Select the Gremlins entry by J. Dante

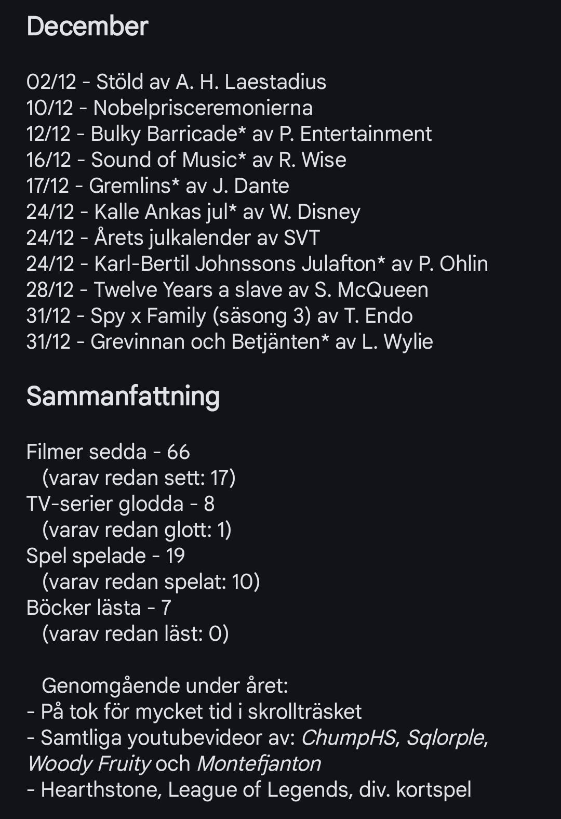[157, 186]
